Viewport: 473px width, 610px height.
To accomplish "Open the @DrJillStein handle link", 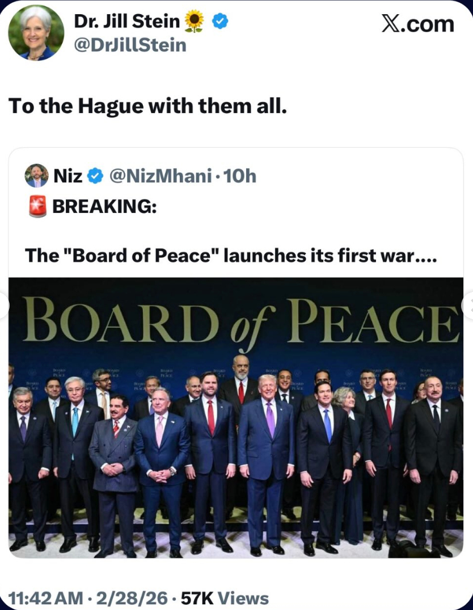I will click(130, 44).
